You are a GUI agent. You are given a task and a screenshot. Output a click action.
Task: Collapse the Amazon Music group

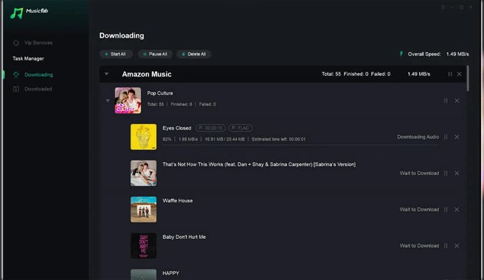107,74
